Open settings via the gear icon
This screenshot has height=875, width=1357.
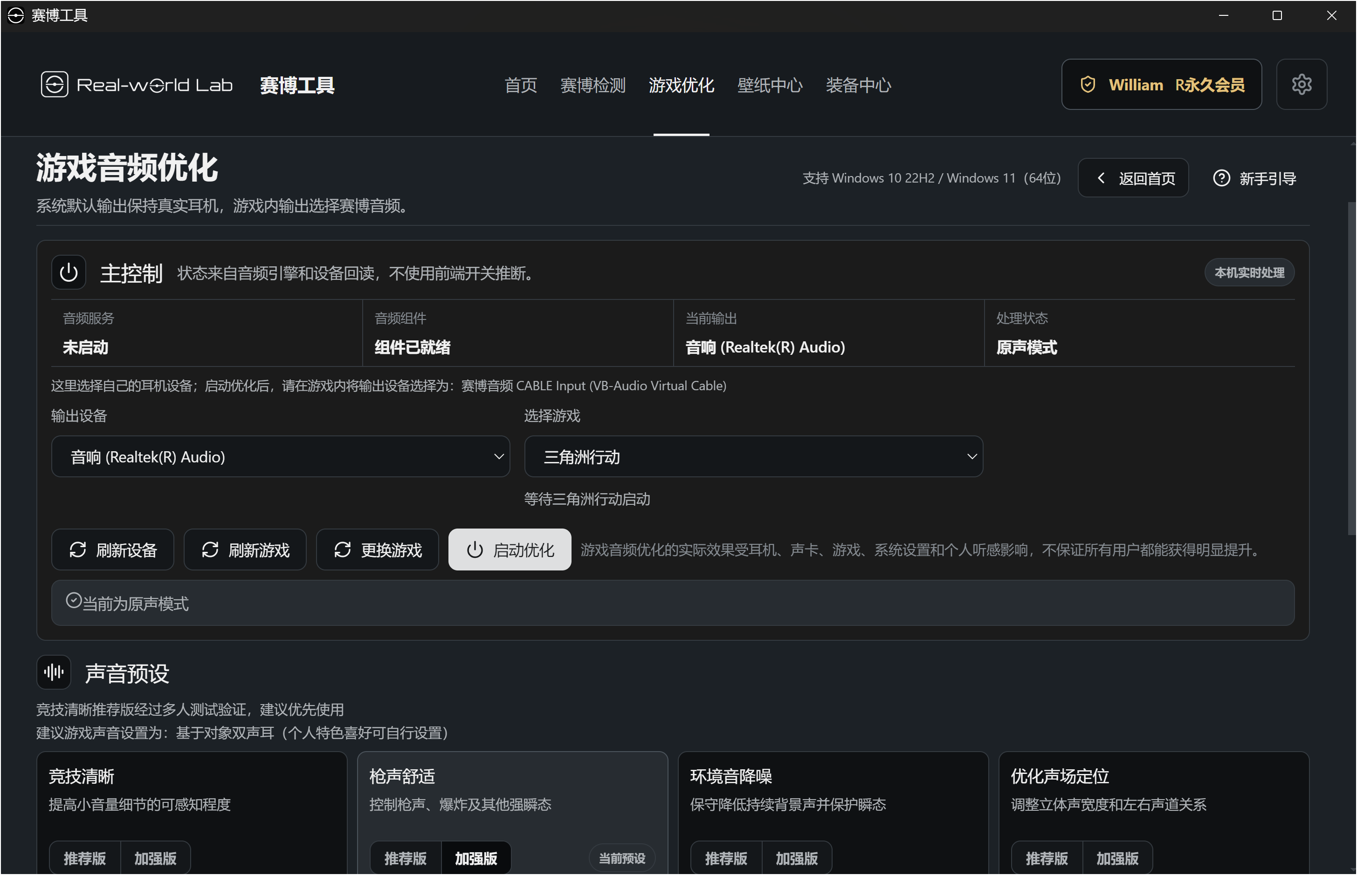coord(1301,85)
